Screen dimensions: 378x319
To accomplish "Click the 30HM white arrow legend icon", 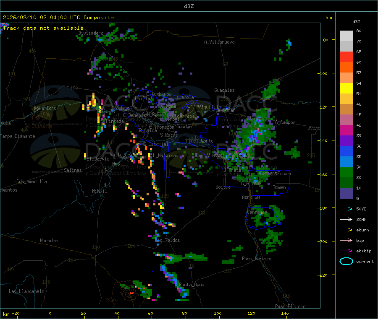I will pos(346,219).
